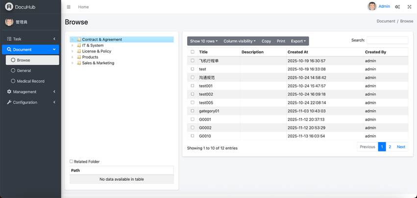
Task: Click the Contract & Agreement folder icon
Action: pyautogui.click(x=79, y=39)
